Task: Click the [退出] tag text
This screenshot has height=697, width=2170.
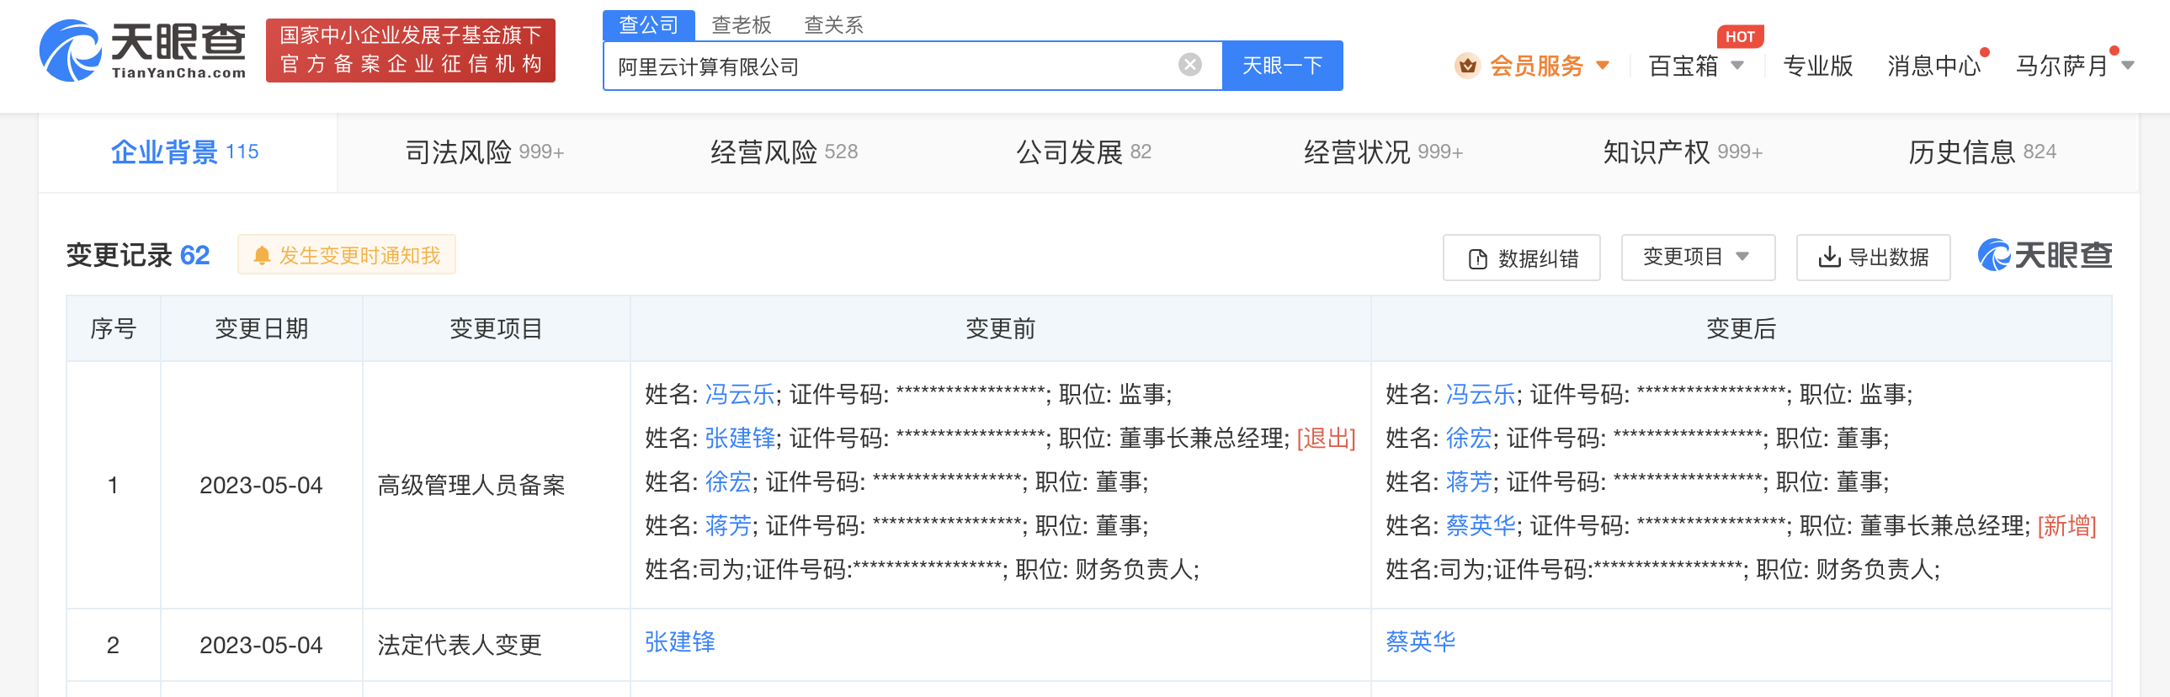Action: point(1326,439)
